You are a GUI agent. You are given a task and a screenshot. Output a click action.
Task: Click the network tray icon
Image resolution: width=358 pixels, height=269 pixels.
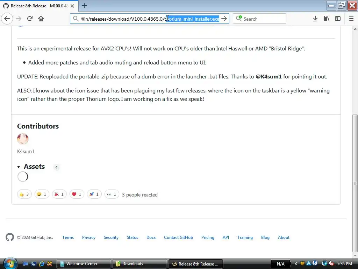coord(324,263)
